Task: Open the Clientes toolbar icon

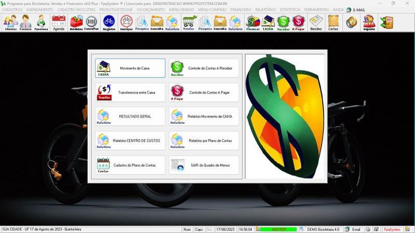Action: pos(10,23)
